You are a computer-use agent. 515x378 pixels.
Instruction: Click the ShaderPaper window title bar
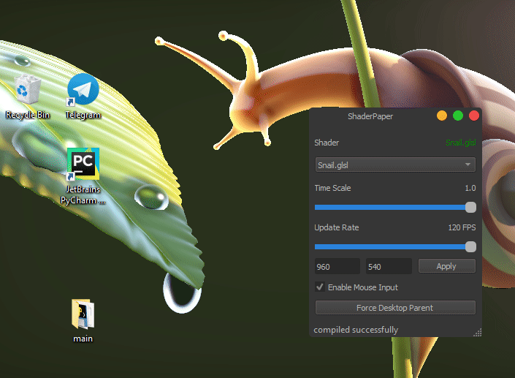(370, 116)
